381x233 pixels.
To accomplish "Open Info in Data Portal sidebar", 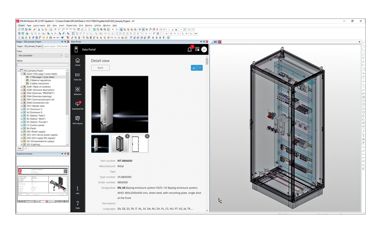I will pos(78,190).
